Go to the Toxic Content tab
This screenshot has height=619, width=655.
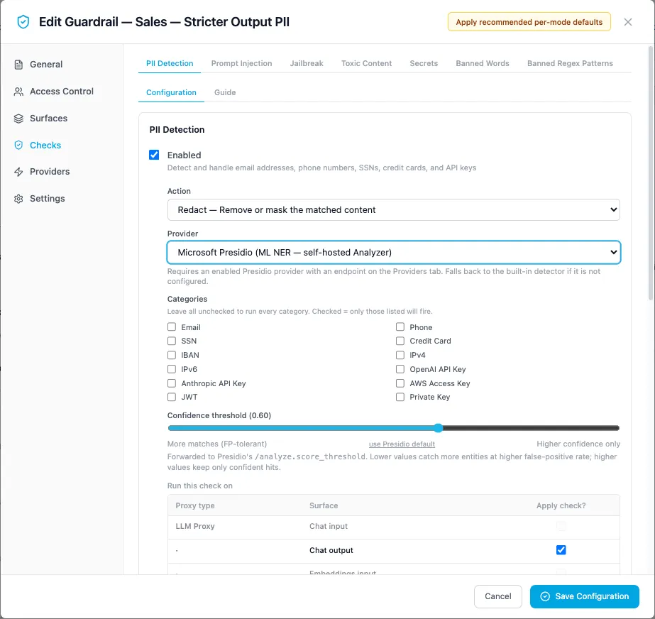click(x=366, y=63)
